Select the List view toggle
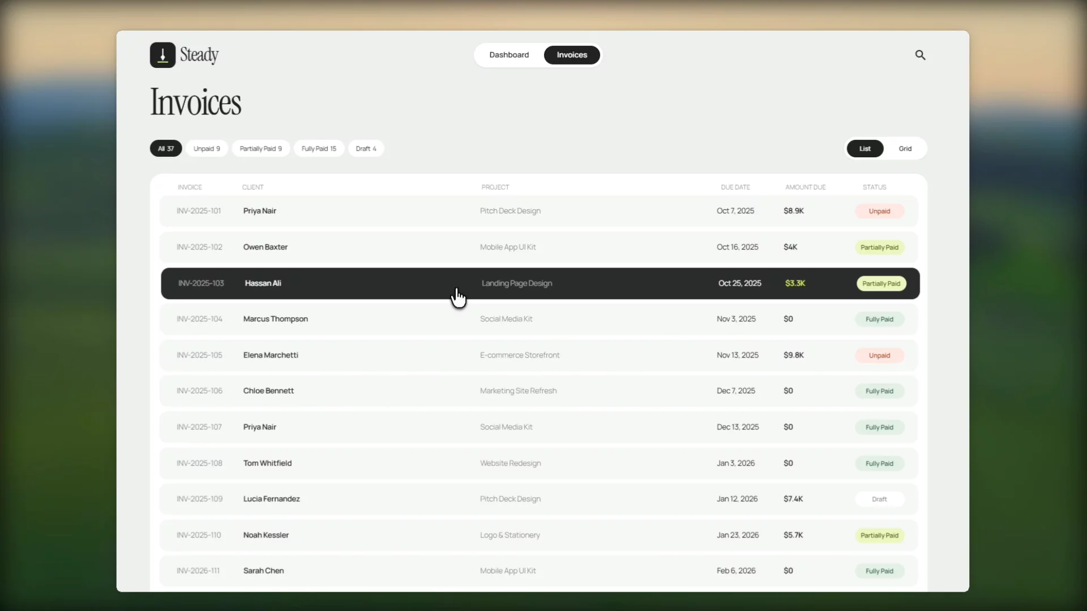 click(865, 149)
